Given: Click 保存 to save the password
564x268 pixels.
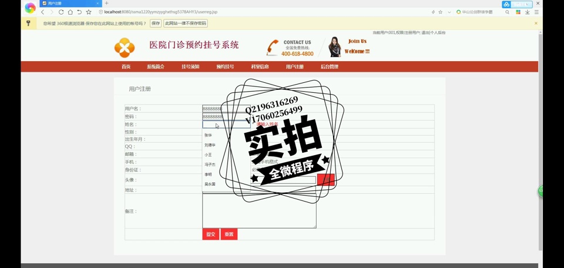Looking at the screenshot, I should tap(155, 24).
